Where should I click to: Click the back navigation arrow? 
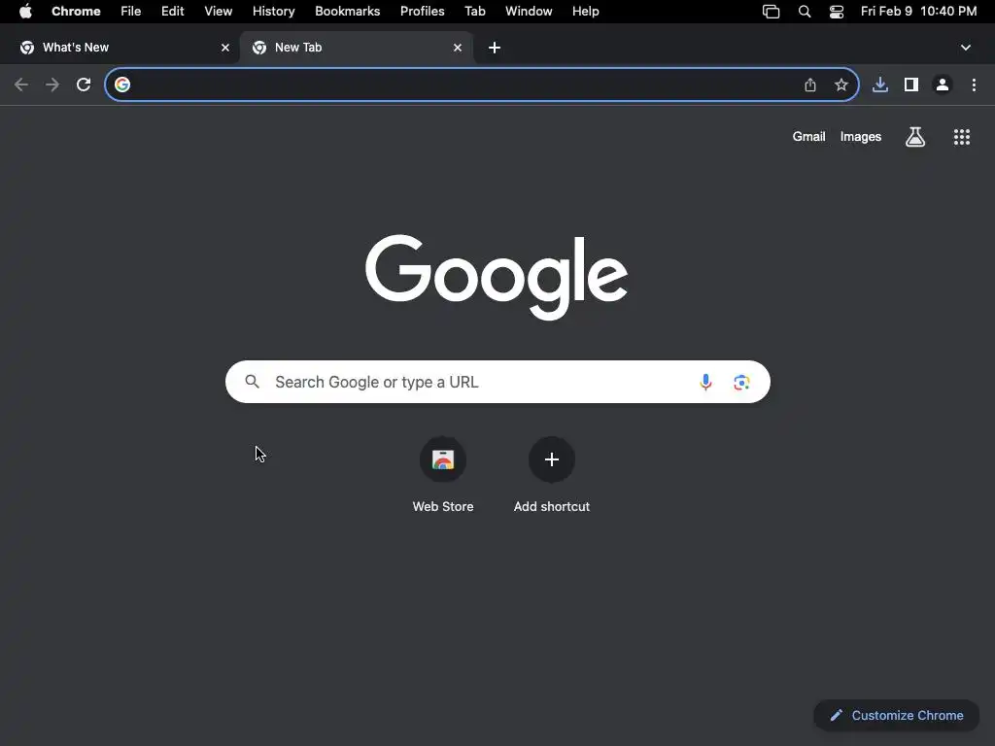[x=21, y=85]
